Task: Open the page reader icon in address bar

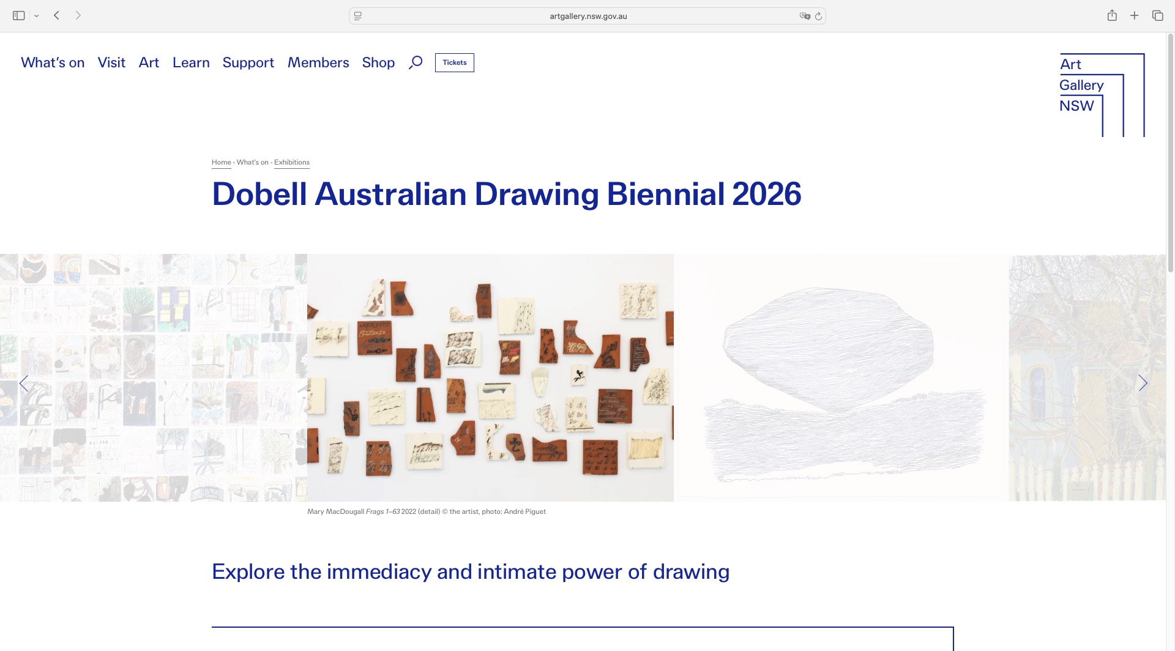Action: pos(358,16)
